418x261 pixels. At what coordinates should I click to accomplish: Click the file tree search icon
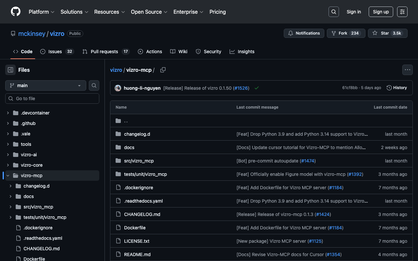94,85
